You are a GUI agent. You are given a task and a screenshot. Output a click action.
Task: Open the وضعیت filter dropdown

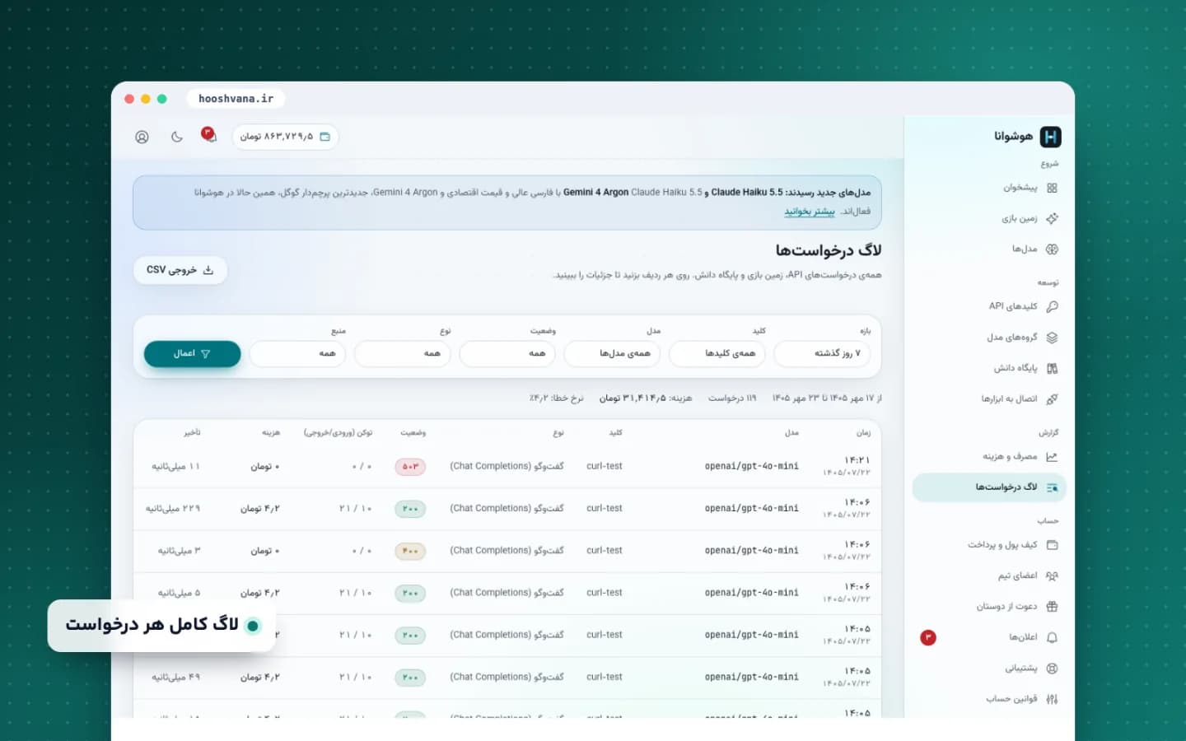[x=507, y=353]
